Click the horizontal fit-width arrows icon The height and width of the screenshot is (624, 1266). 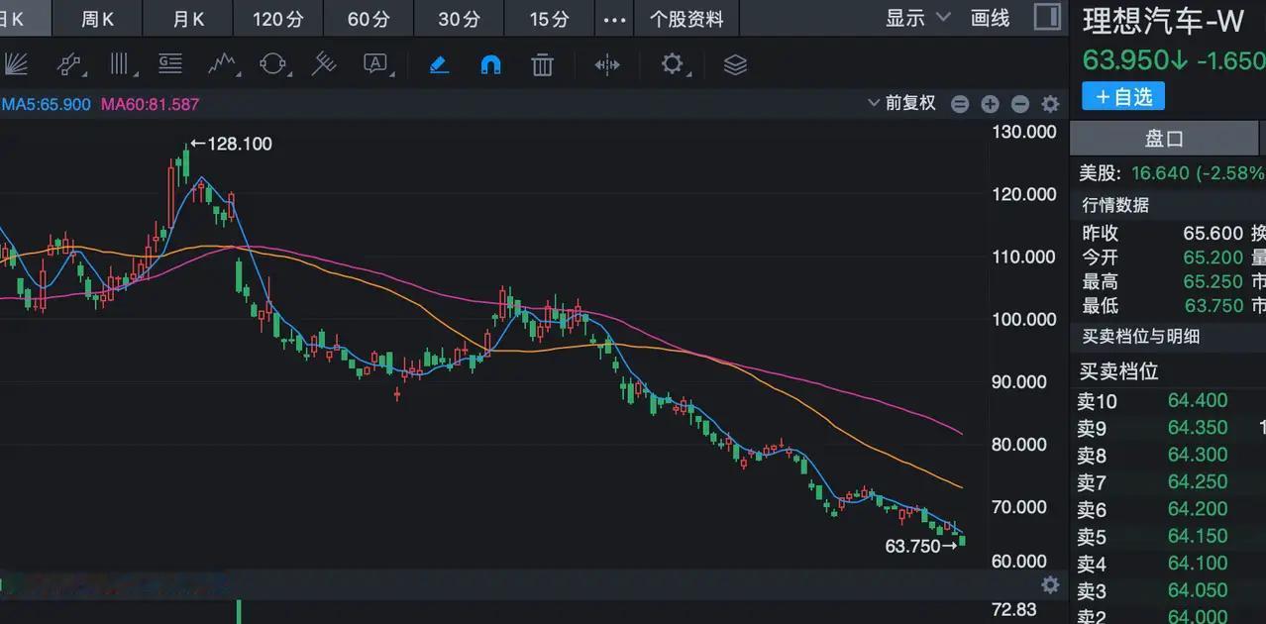point(606,63)
